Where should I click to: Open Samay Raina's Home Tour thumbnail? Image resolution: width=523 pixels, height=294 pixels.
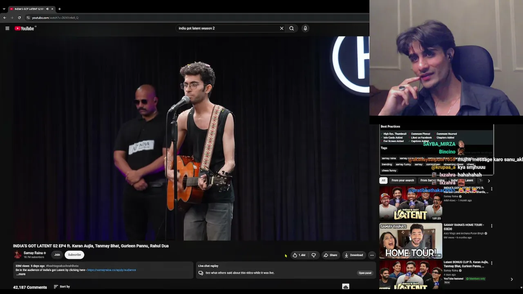(x=411, y=241)
